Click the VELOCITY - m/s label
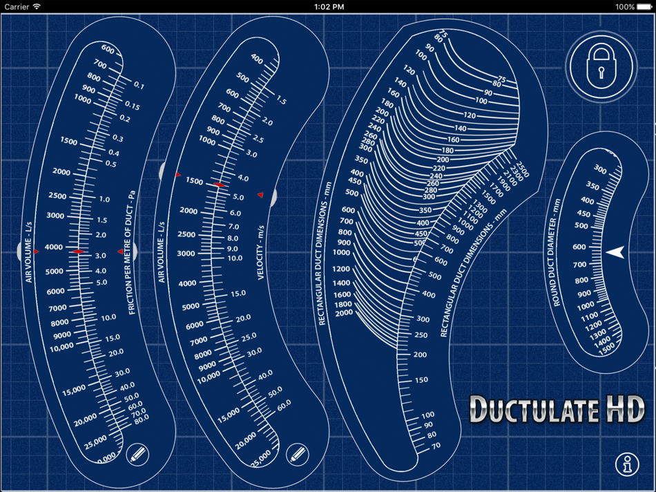Screen dimensions: 656x492 pyautogui.click(x=260, y=252)
